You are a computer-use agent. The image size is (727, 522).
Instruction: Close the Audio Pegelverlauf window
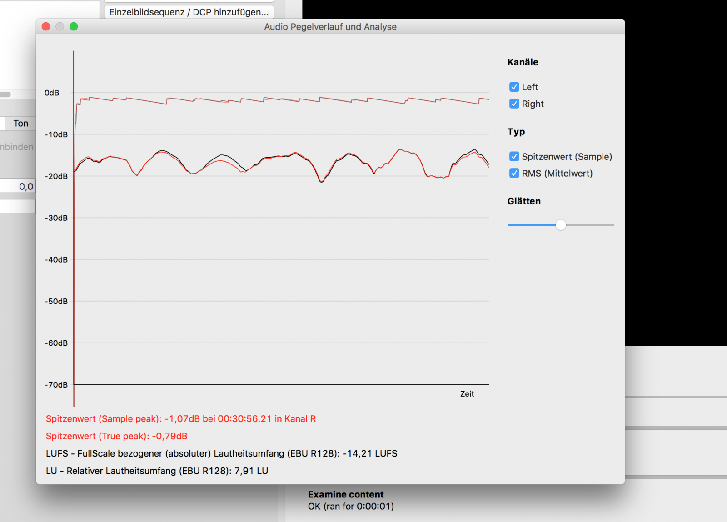tap(46, 26)
